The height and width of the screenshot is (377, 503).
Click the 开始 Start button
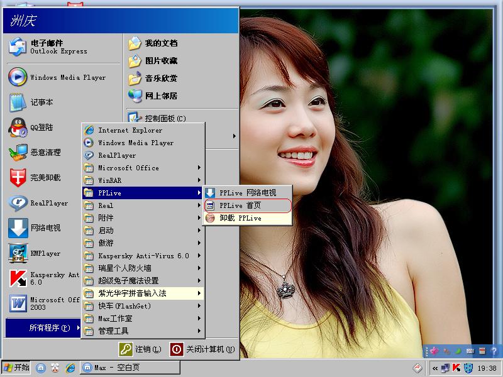[x=16, y=368]
